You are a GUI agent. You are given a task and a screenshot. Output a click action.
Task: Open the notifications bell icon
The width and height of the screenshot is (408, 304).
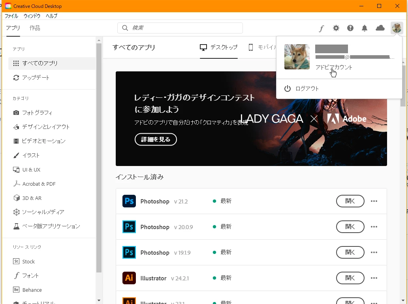[365, 28]
